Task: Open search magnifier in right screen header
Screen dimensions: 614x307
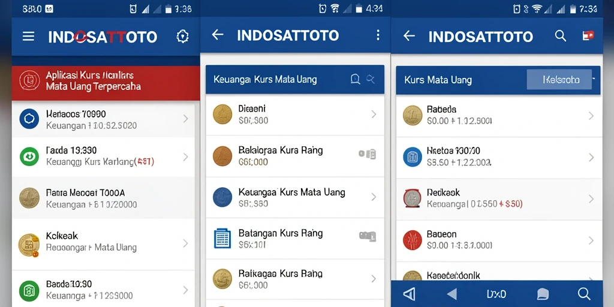Action: [x=561, y=36]
